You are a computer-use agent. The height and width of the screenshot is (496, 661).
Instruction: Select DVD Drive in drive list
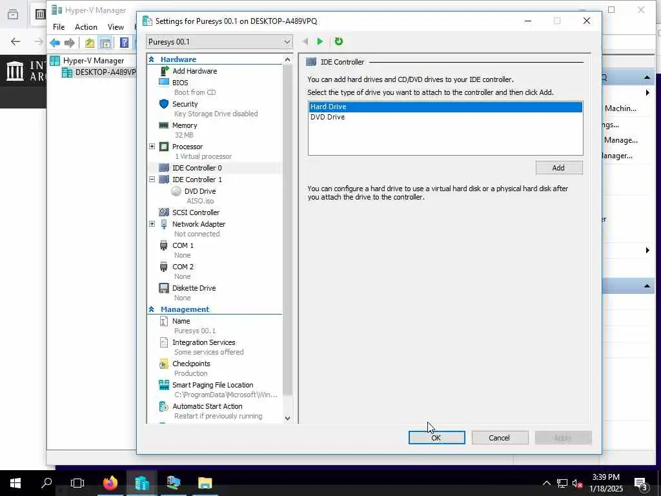[445, 117]
